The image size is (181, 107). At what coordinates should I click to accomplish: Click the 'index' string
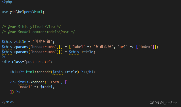(145, 47)
